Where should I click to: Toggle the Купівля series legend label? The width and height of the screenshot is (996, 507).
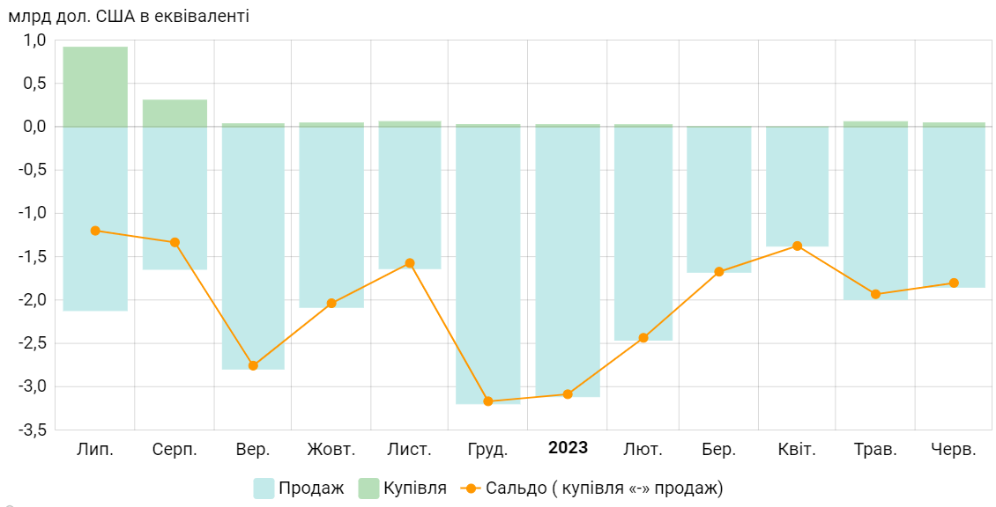click(x=415, y=488)
